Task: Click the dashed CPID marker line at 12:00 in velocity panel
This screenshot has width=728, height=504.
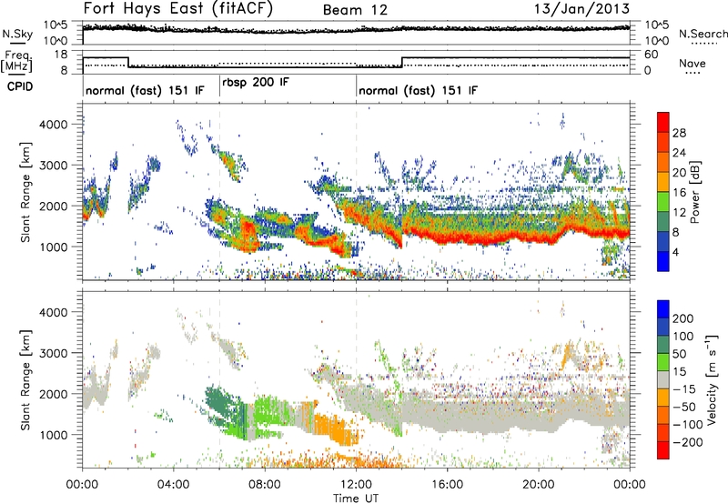Action: [x=357, y=379]
